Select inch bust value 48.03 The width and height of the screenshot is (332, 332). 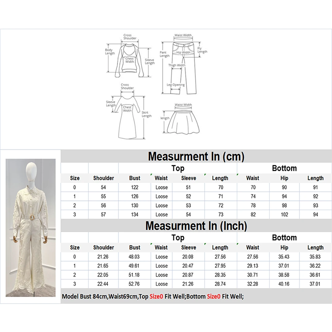click(x=134, y=257)
